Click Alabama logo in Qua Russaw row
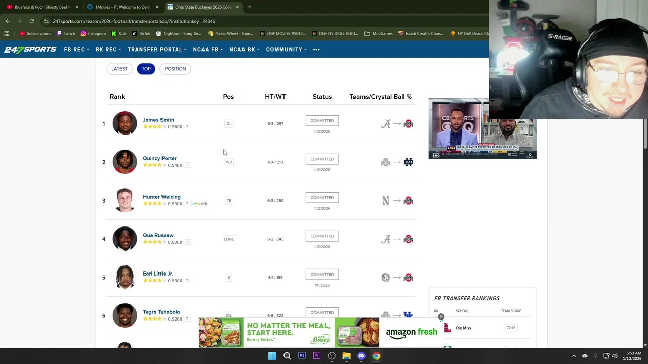648x364 pixels. (x=386, y=239)
